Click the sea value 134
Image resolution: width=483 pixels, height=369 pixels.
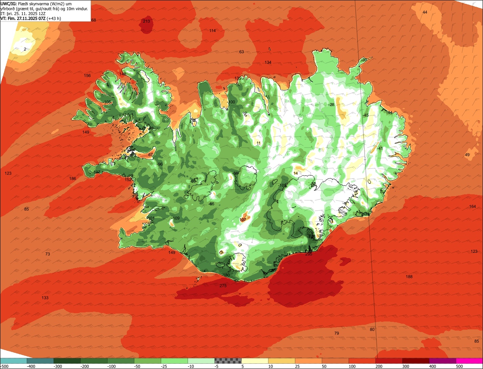[268, 62]
